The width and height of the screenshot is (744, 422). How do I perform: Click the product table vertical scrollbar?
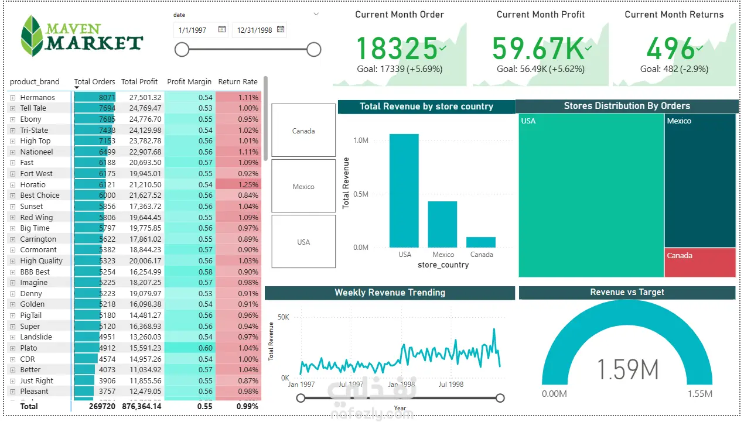click(265, 118)
